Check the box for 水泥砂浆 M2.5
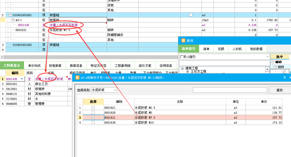Screen dimensions: 291x157 [93, 107]
